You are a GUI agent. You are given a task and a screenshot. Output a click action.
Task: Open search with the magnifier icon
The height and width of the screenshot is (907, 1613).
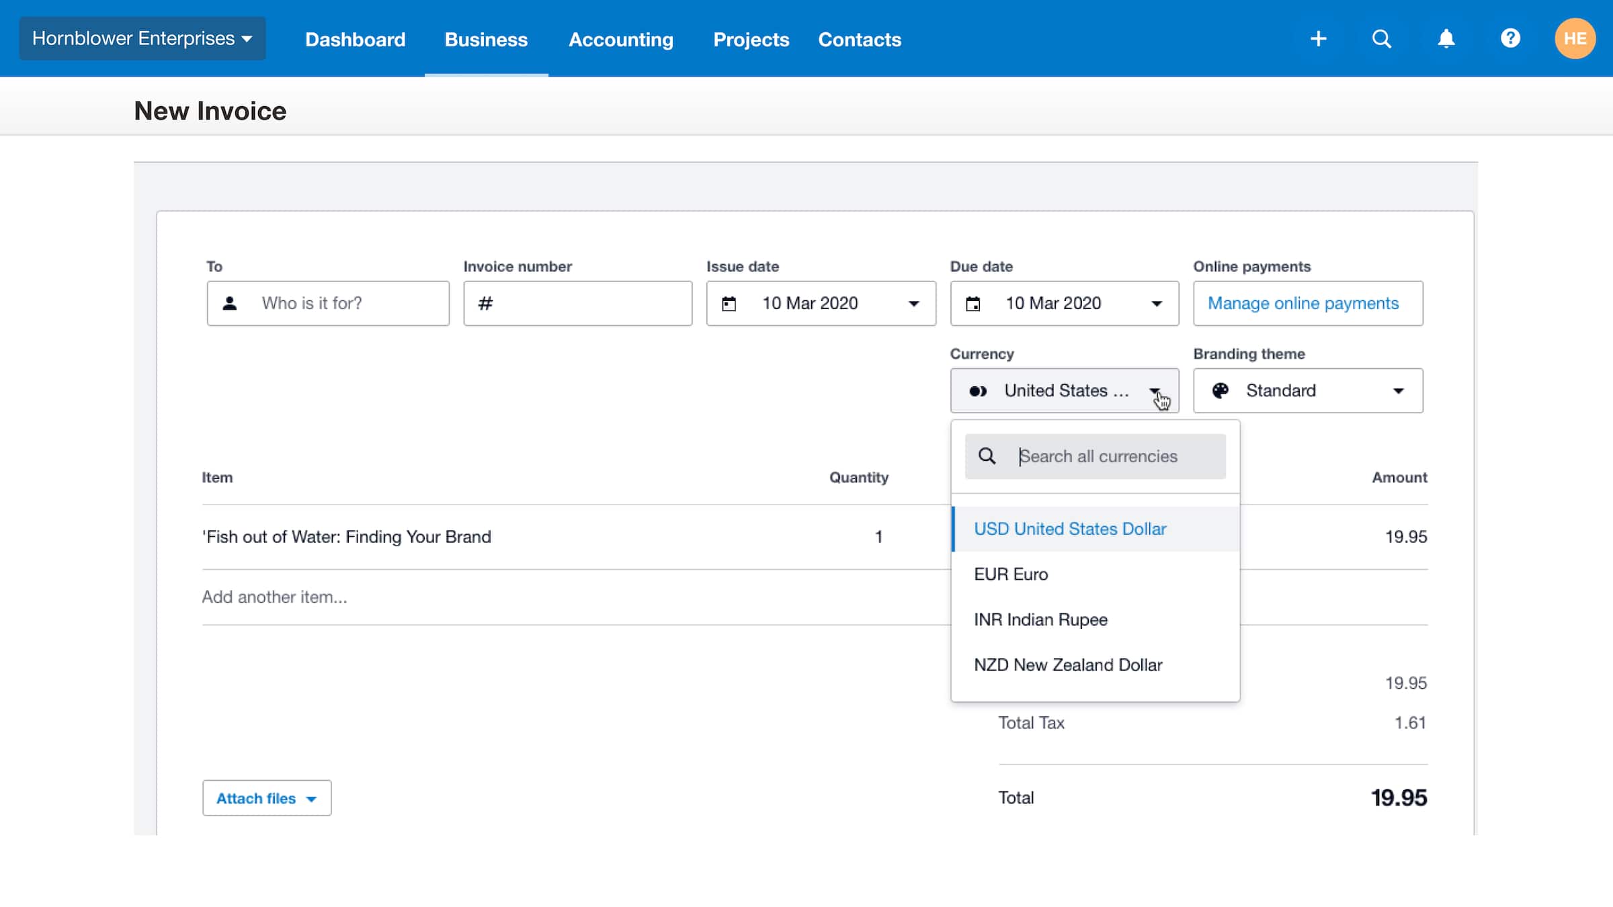pyautogui.click(x=1381, y=39)
